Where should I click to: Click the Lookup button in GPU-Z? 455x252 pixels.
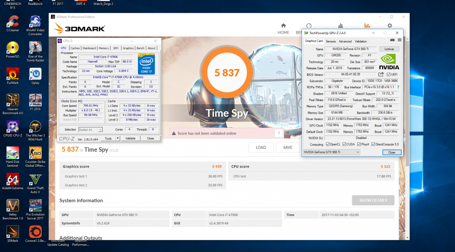(389, 49)
